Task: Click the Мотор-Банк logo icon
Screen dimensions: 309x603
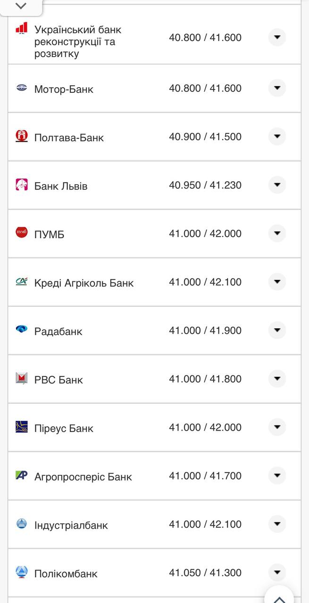Action: tap(22, 88)
